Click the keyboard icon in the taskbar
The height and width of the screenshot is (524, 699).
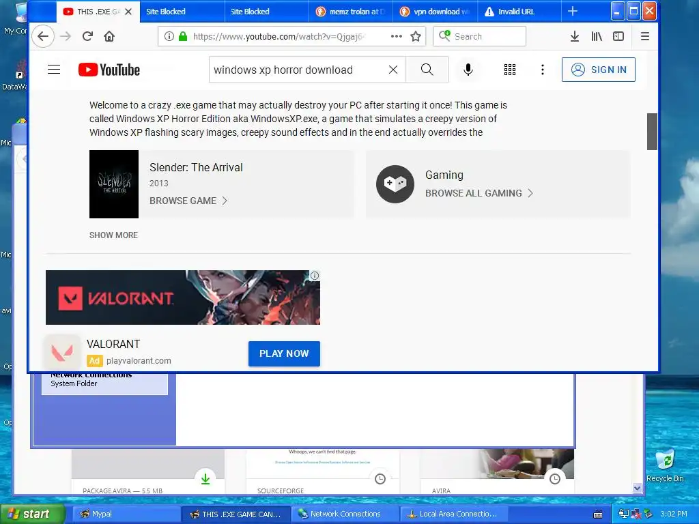click(x=598, y=514)
